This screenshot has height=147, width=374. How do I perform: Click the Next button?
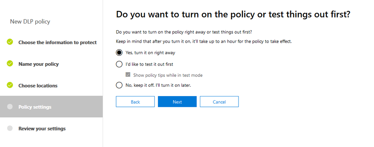point(177,102)
